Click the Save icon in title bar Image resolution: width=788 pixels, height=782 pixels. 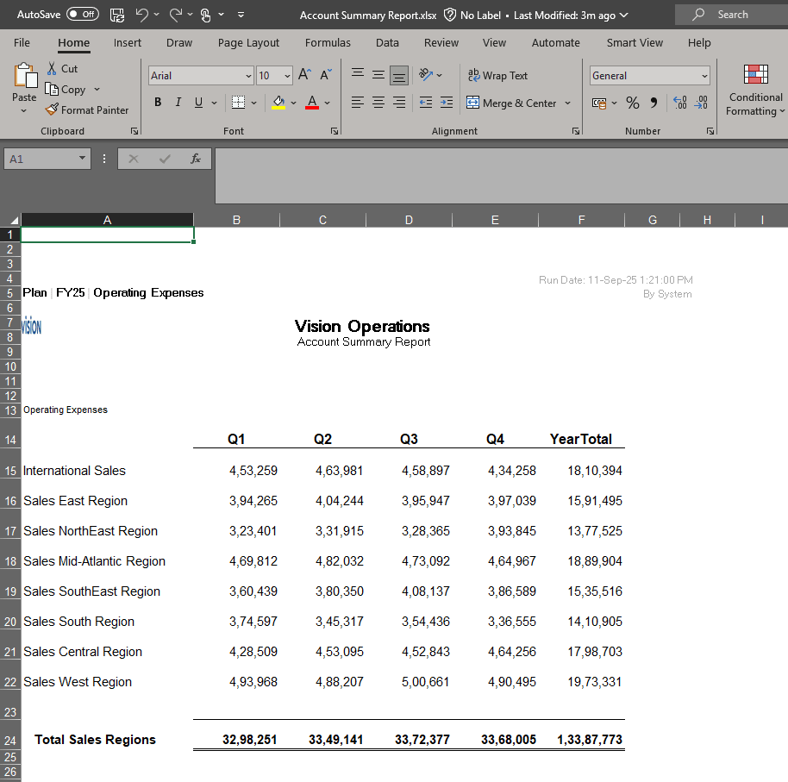[117, 15]
